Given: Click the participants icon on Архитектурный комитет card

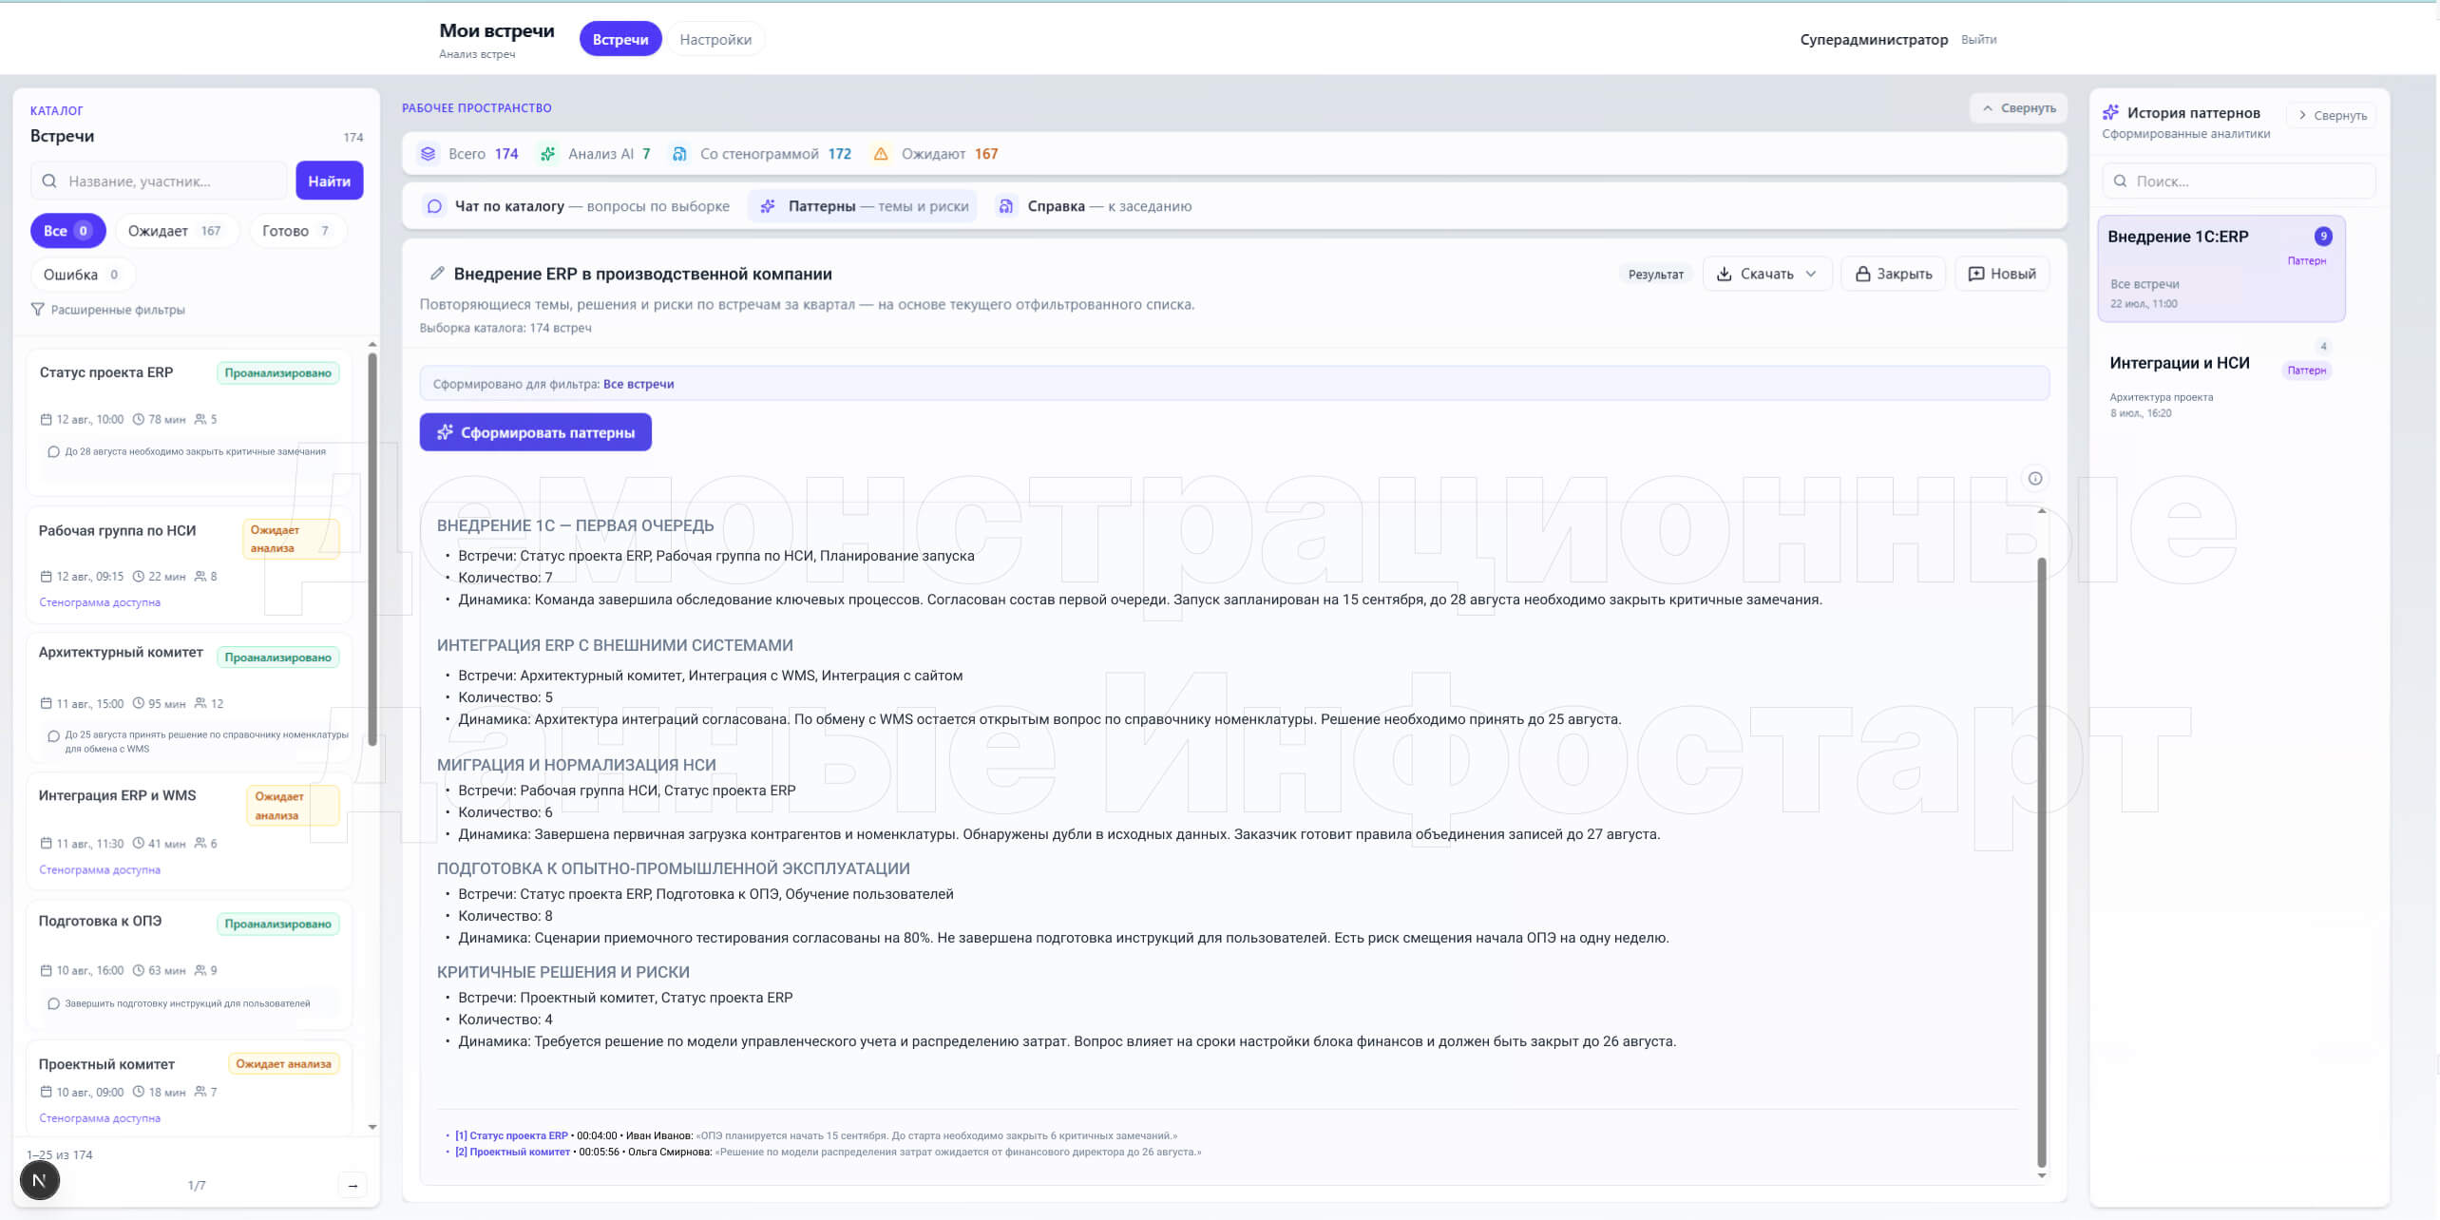Looking at the screenshot, I should [200, 703].
